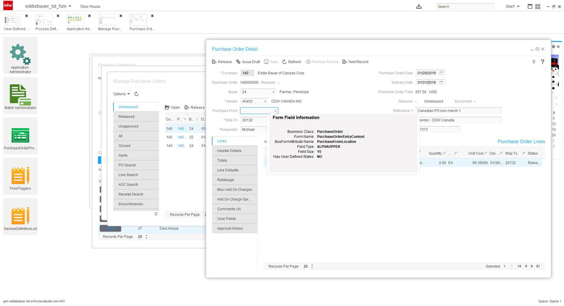Open the Vendor field lookup arrow
This screenshot has width=564, height=306.
(265, 102)
